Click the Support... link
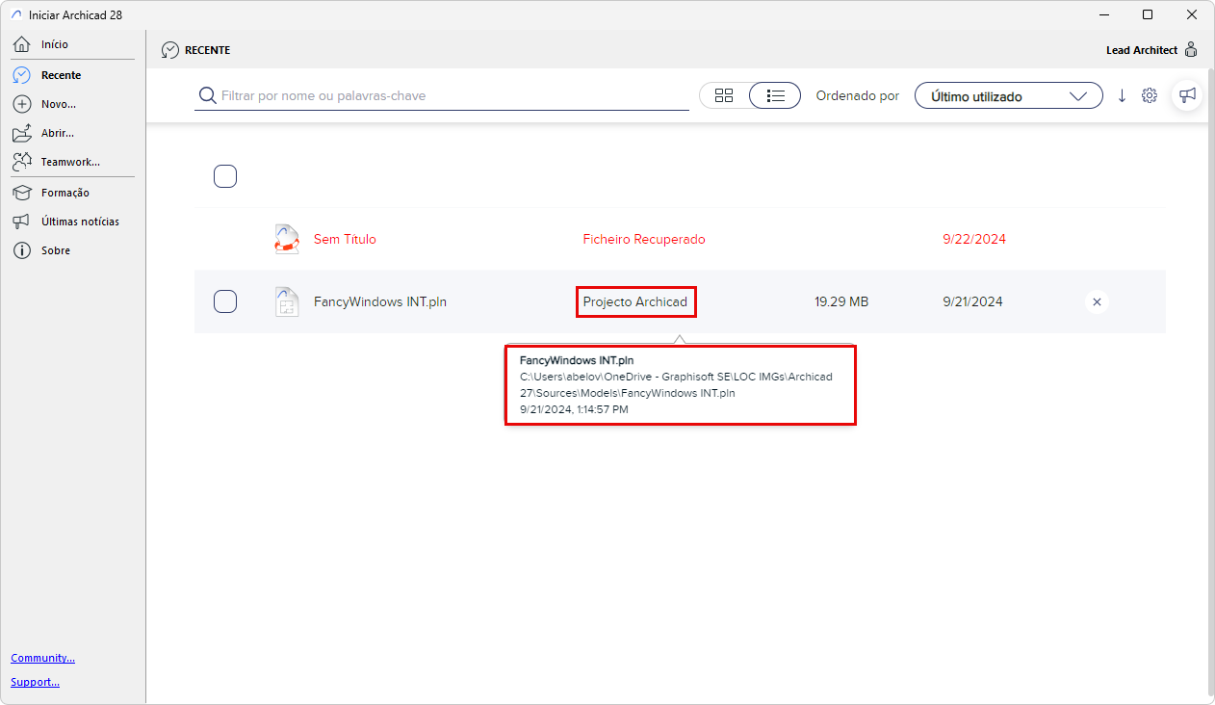The width and height of the screenshot is (1215, 705). pos(35,682)
